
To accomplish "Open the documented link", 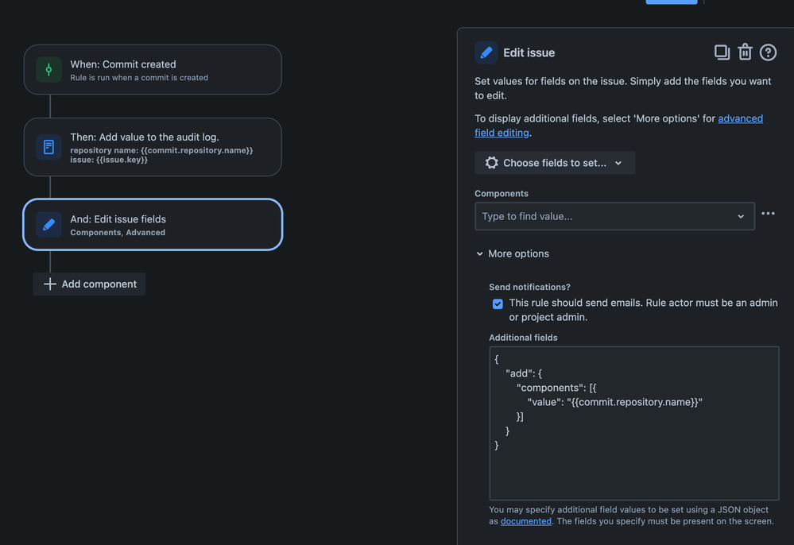I will point(525,521).
